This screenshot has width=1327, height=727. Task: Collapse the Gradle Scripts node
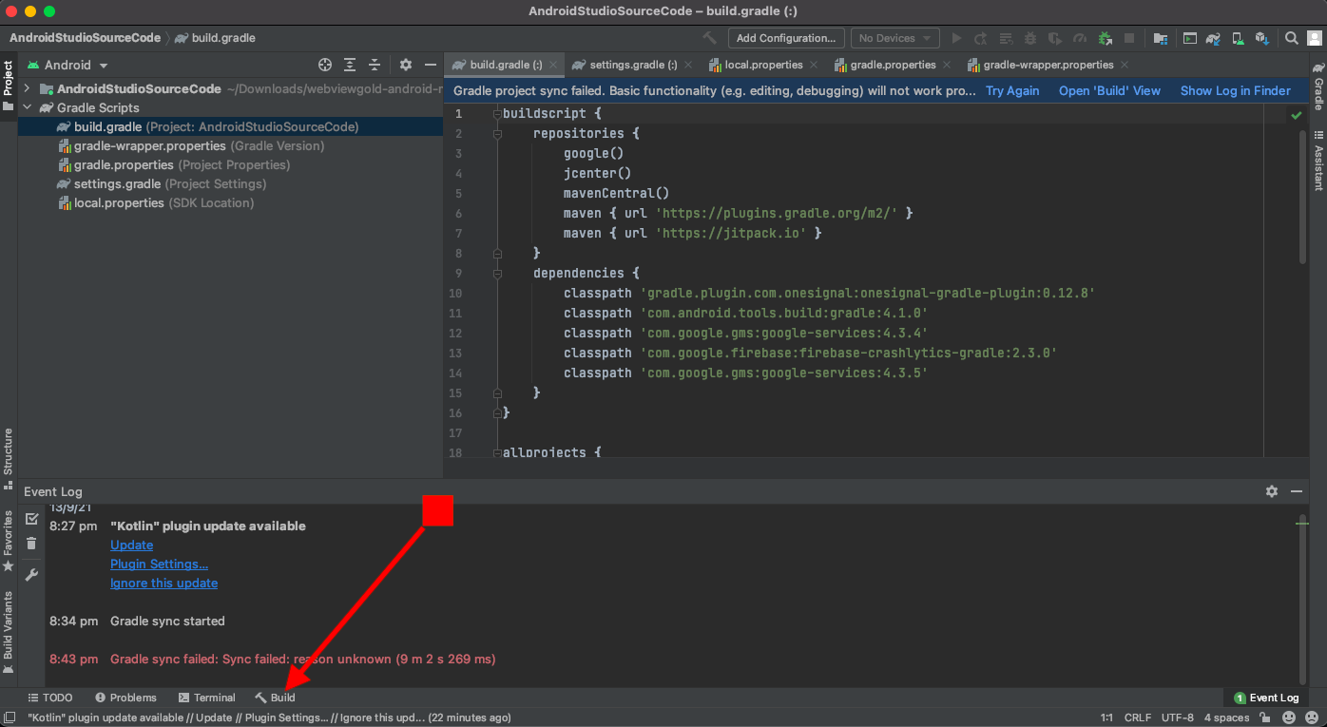(28, 107)
